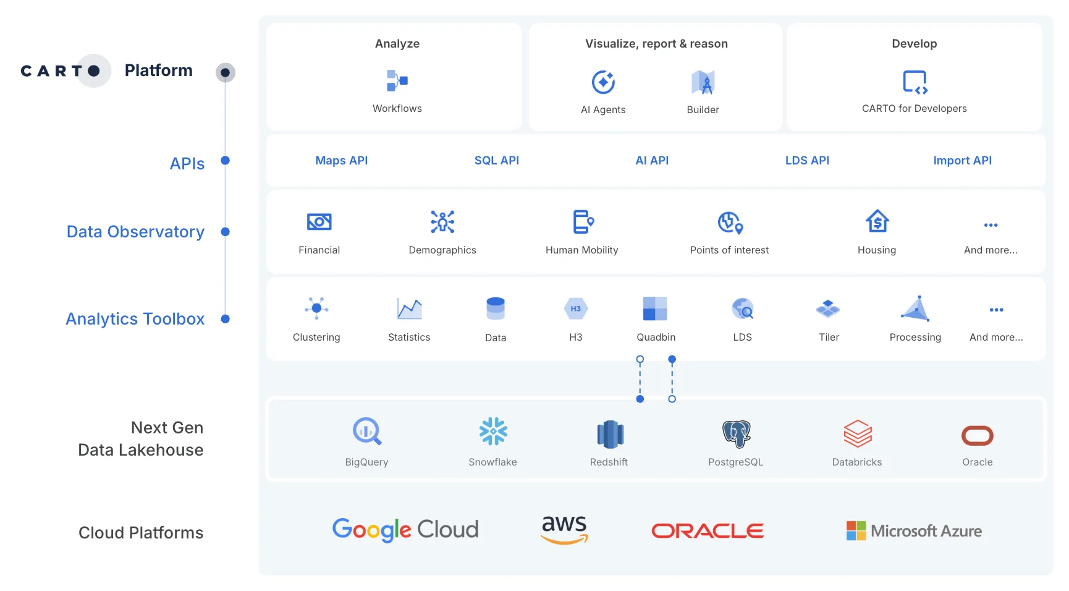Click the Analyze heading
This screenshot has height=591, width=1069.
click(x=397, y=44)
